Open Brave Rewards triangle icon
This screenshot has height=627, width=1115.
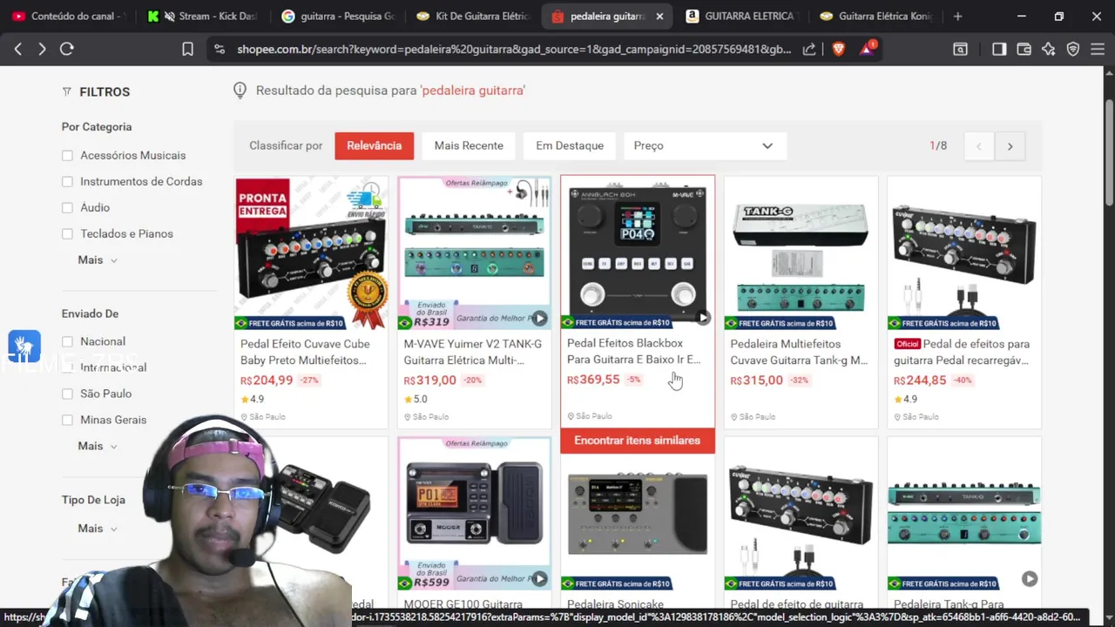tap(868, 49)
